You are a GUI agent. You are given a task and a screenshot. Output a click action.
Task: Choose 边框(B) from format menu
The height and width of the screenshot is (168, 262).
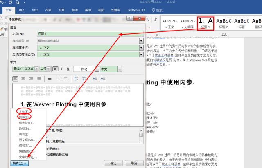pyautogui.click(x=25, y=128)
